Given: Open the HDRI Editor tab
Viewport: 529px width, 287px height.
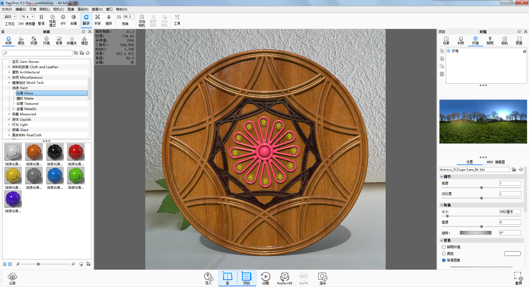Looking at the screenshot, I should pos(496,162).
